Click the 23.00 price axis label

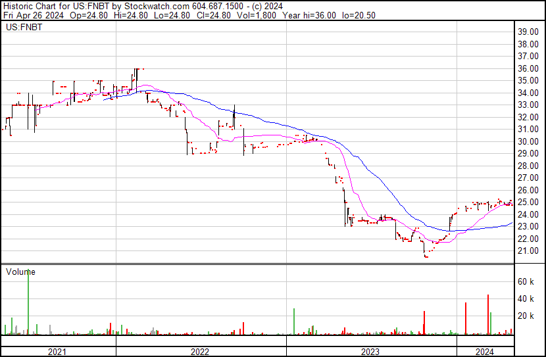pos(528,227)
